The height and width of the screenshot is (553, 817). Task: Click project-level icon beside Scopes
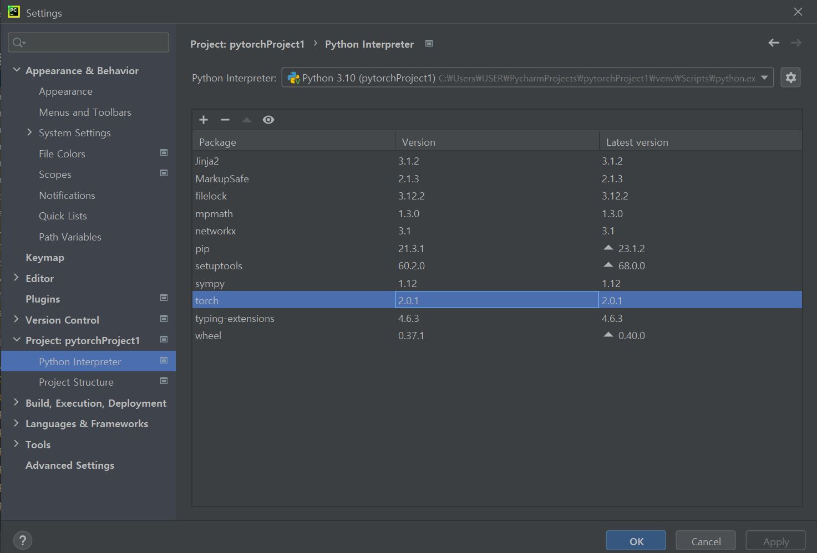[x=164, y=173]
